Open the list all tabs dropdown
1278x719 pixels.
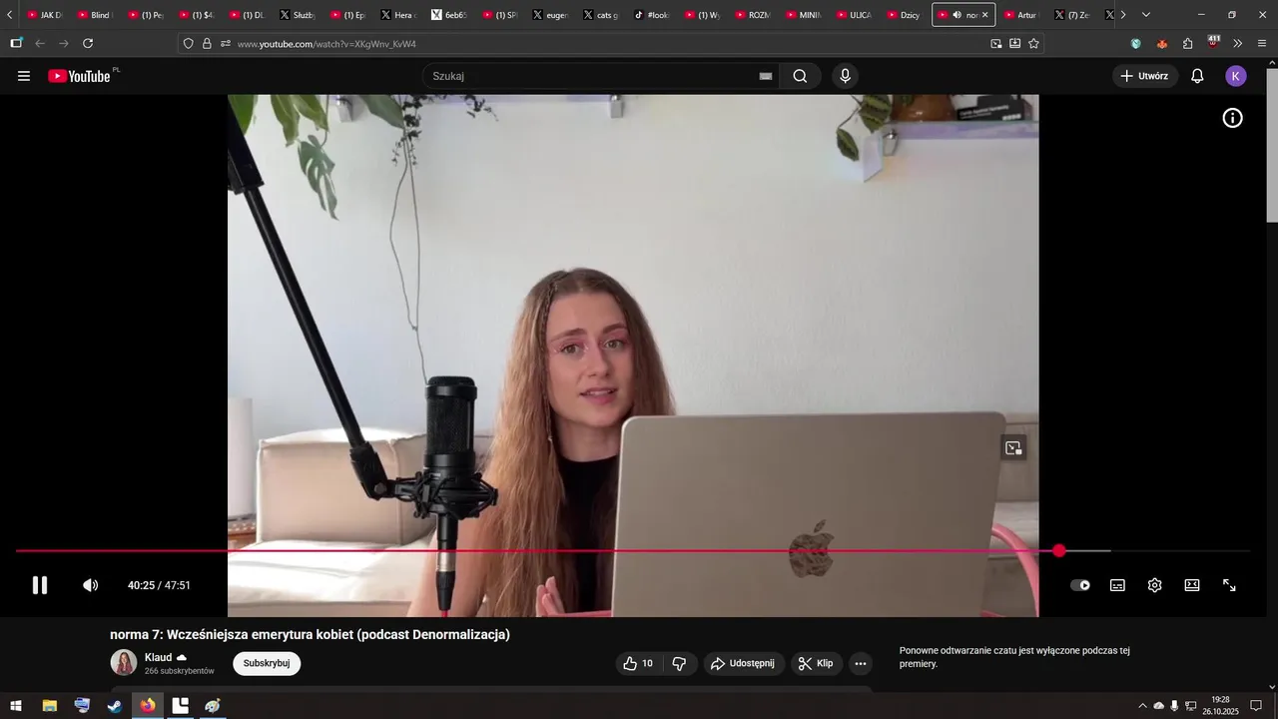point(1145,15)
